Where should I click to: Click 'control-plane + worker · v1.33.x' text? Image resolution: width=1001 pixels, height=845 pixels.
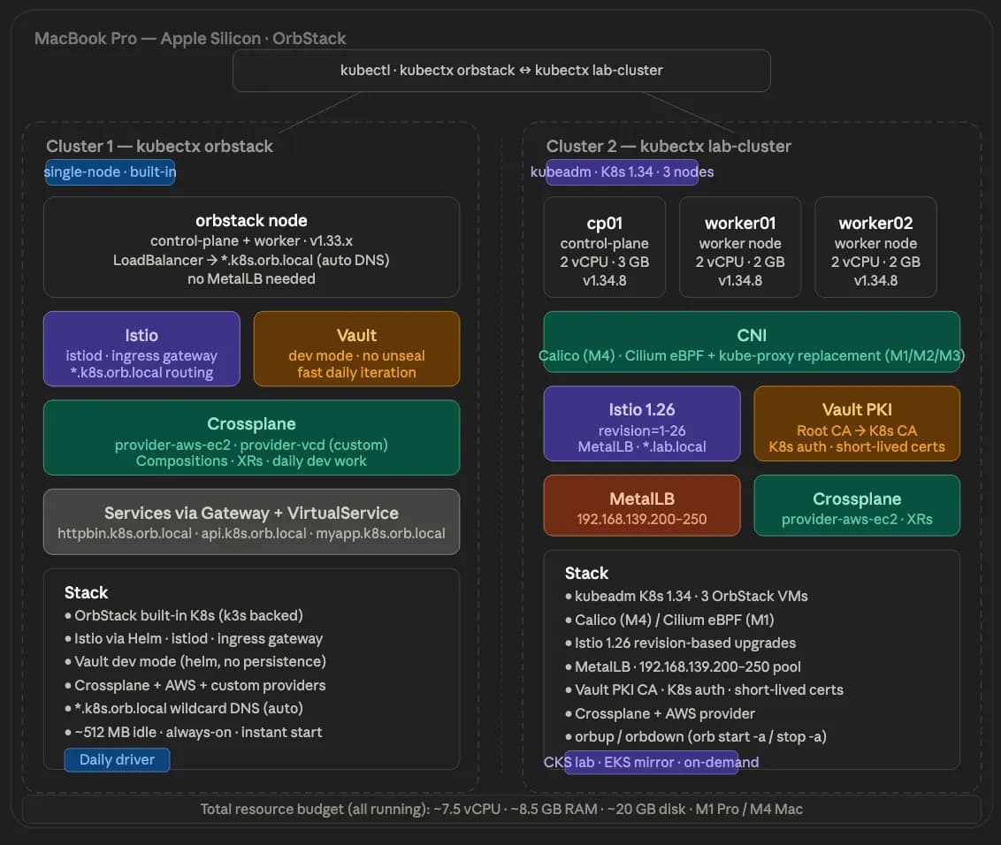pyautogui.click(x=251, y=240)
